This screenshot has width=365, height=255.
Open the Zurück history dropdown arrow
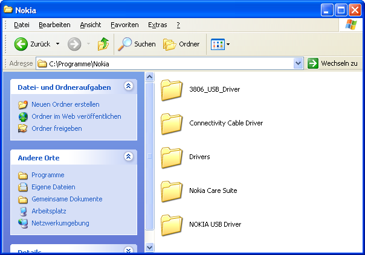click(57, 44)
